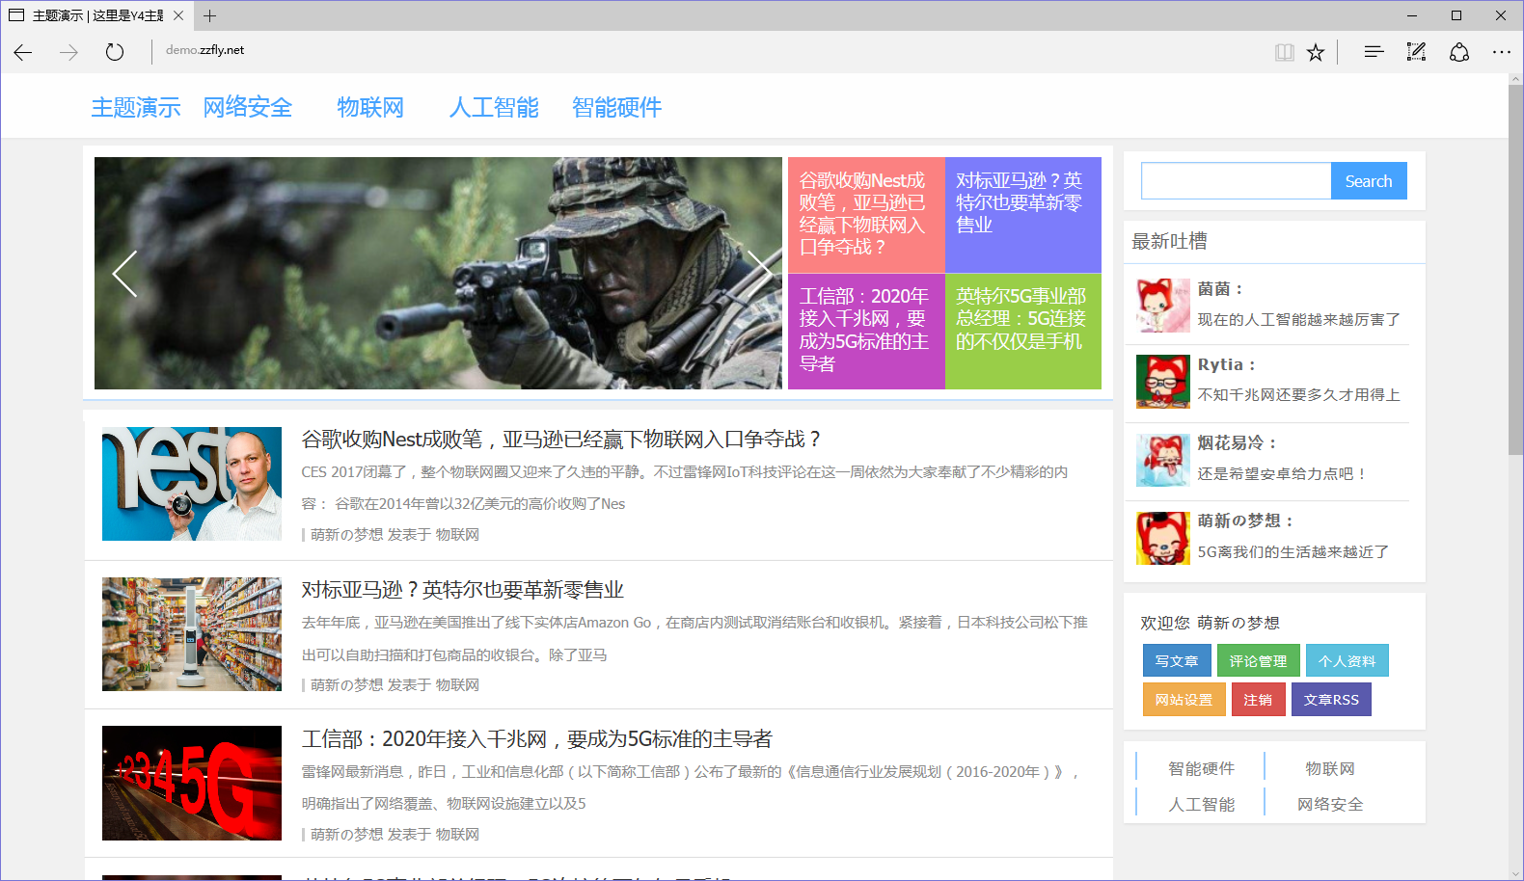Show next slide in the carousel
The image size is (1524, 881).
(759, 274)
